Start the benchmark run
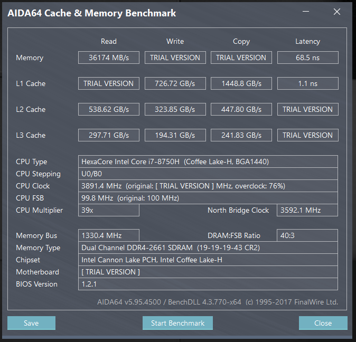 click(177, 323)
